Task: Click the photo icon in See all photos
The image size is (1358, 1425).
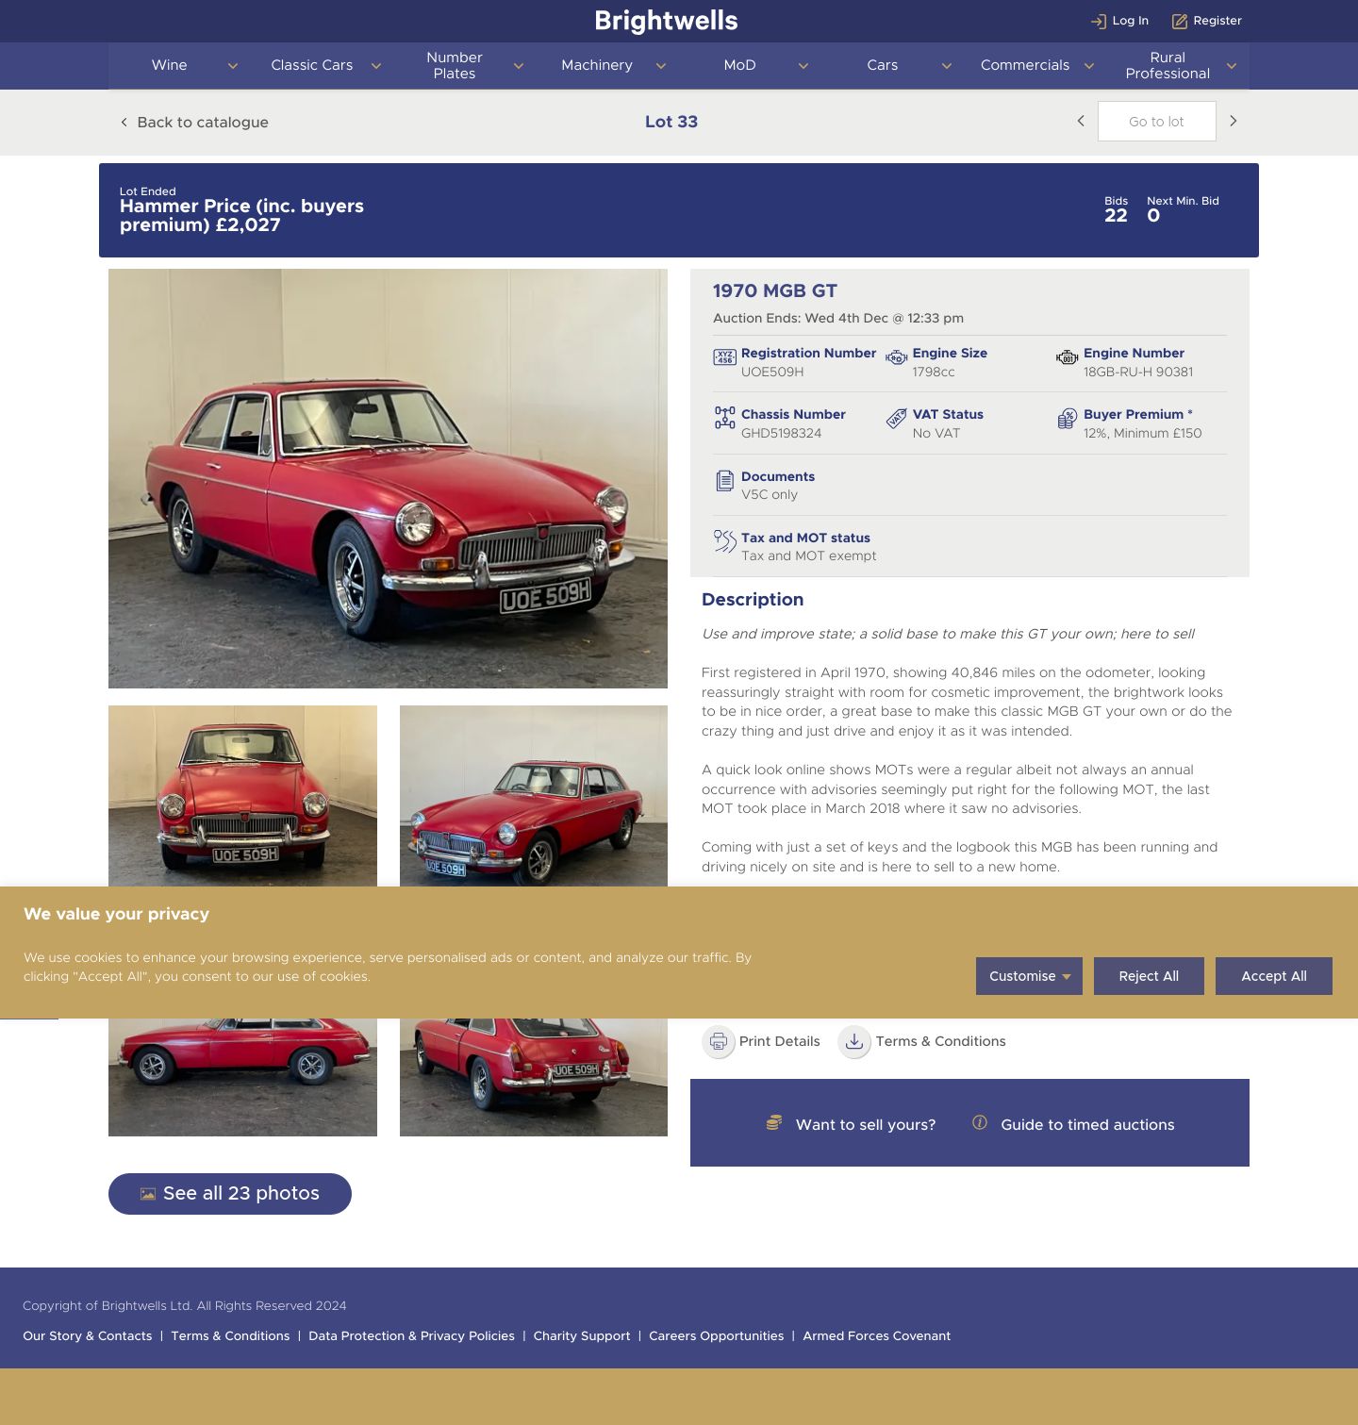Action: (148, 1194)
